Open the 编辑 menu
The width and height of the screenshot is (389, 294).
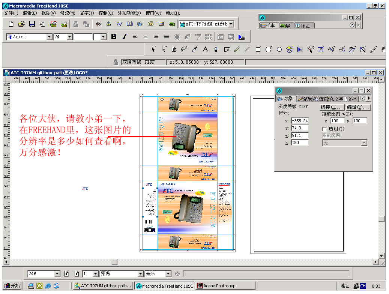pos(30,13)
